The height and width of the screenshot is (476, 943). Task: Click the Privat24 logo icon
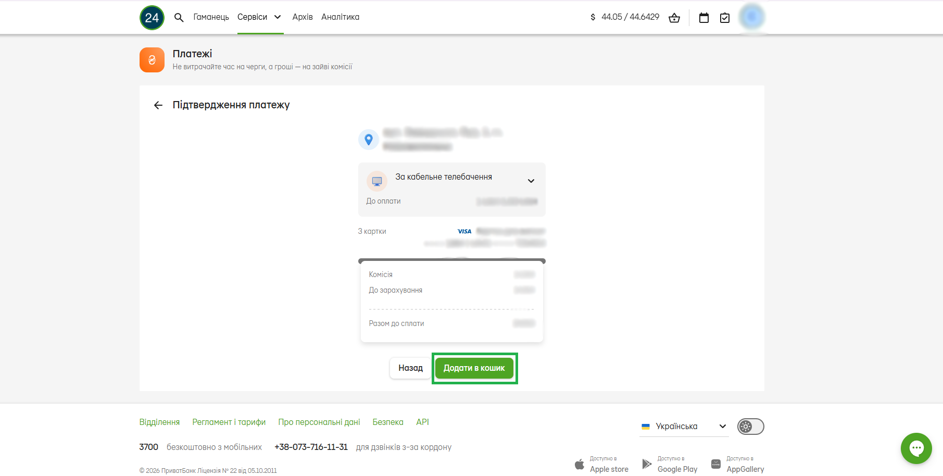(x=152, y=18)
